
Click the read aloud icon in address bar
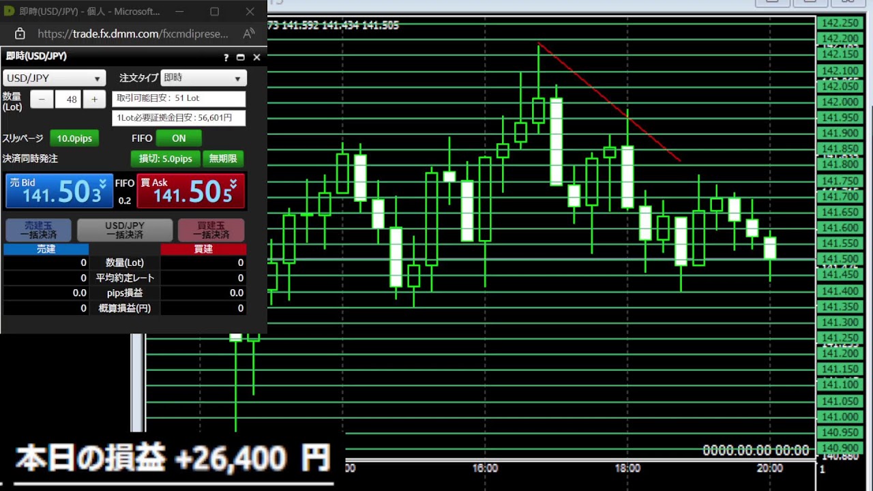pos(248,33)
